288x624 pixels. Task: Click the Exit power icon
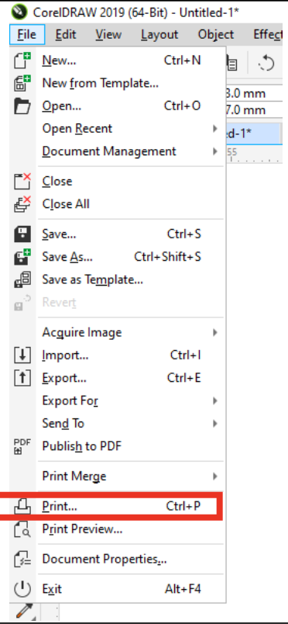[x=22, y=589]
